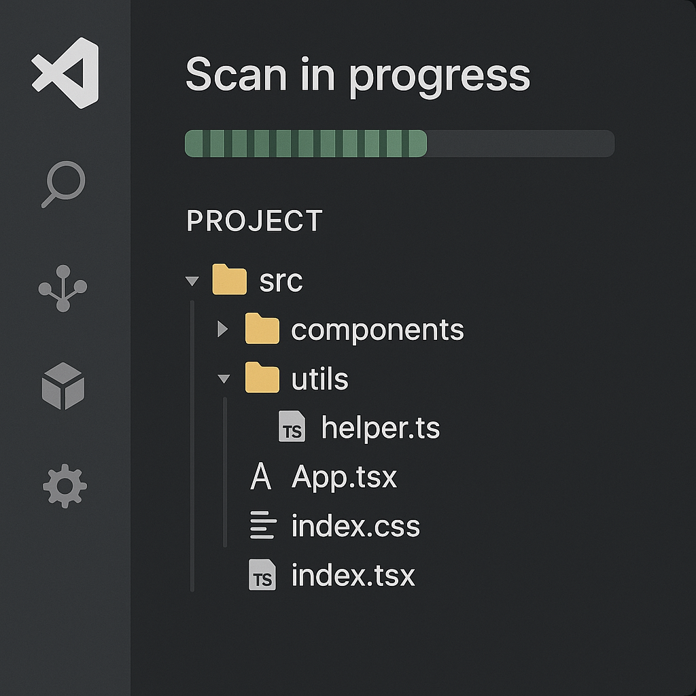Open index.css file
This screenshot has height=696, width=696.
pyautogui.click(x=355, y=526)
